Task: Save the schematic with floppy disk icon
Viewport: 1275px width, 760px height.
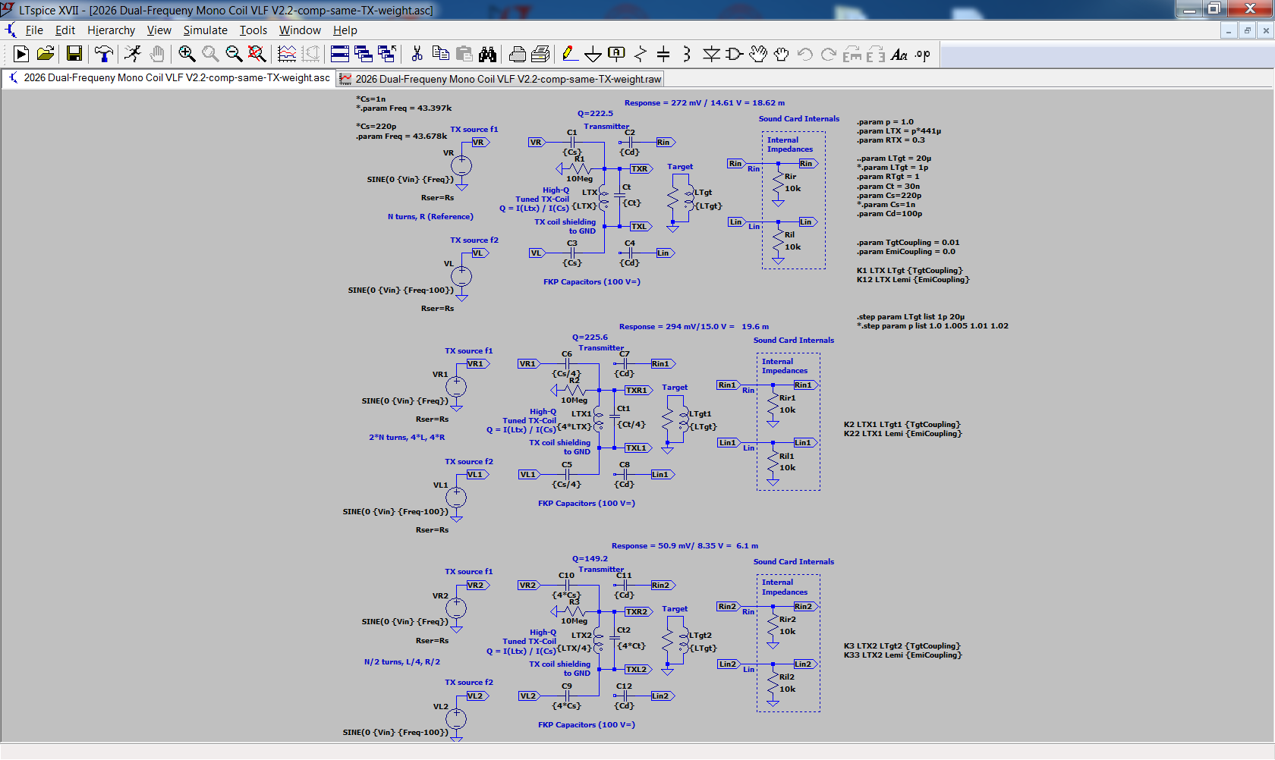Action: pos(74,54)
